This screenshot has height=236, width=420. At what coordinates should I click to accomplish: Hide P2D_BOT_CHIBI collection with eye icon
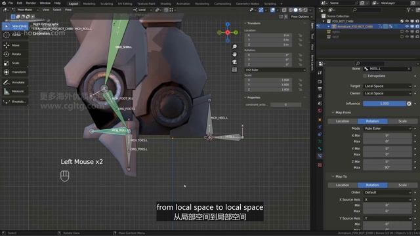point(407,21)
